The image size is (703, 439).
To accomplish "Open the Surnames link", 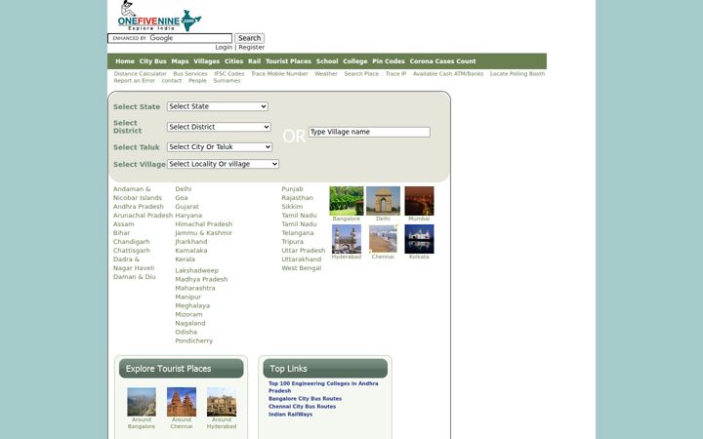I will [227, 81].
